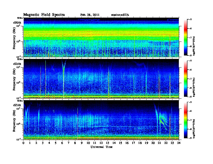
Task: Click the 10^0 frequency tick label of the dZ/dt panel
Action: point(18,124)
